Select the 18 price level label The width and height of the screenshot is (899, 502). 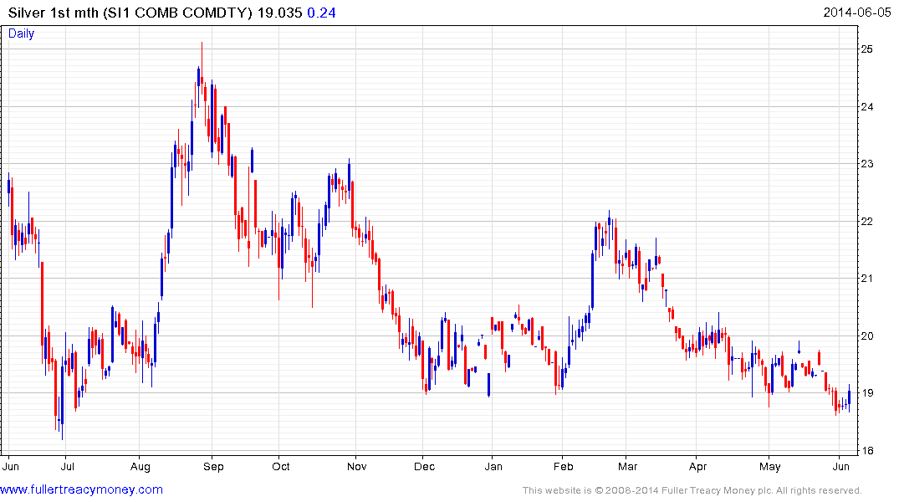pos(867,451)
